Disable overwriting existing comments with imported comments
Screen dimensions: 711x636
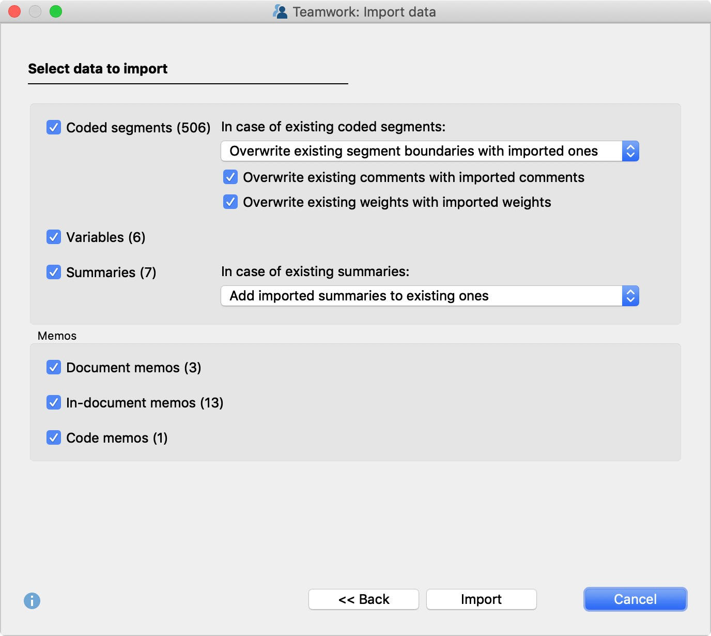click(x=230, y=177)
